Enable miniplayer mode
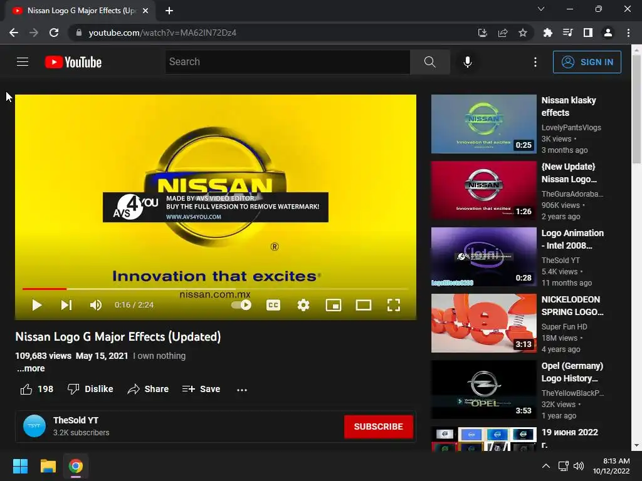Image resolution: width=642 pixels, height=481 pixels. pos(334,305)
